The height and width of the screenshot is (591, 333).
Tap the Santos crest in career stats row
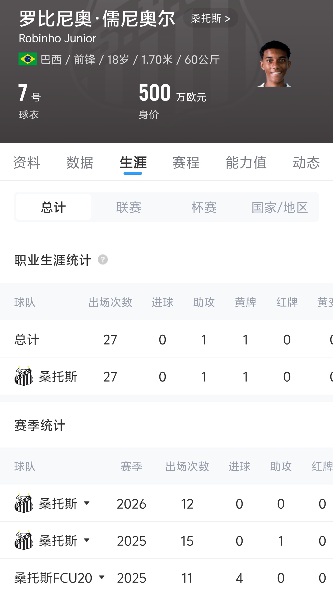(x=24, y=376)
